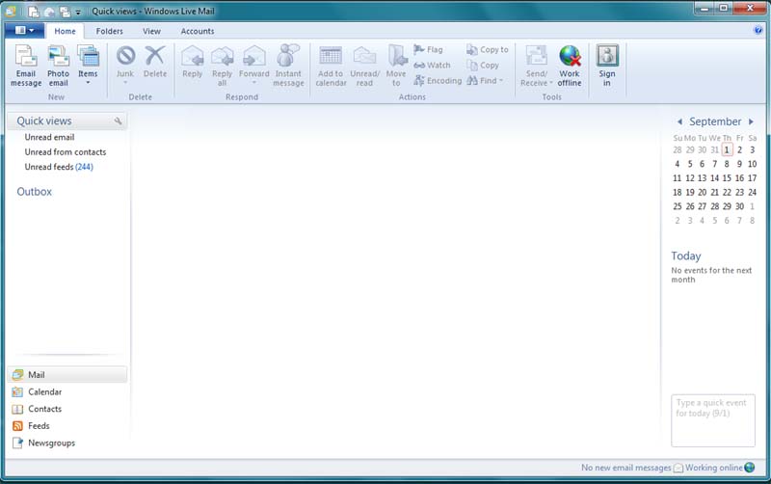Click the September month header
Screen dimensions: 771x484
point(715,121)
